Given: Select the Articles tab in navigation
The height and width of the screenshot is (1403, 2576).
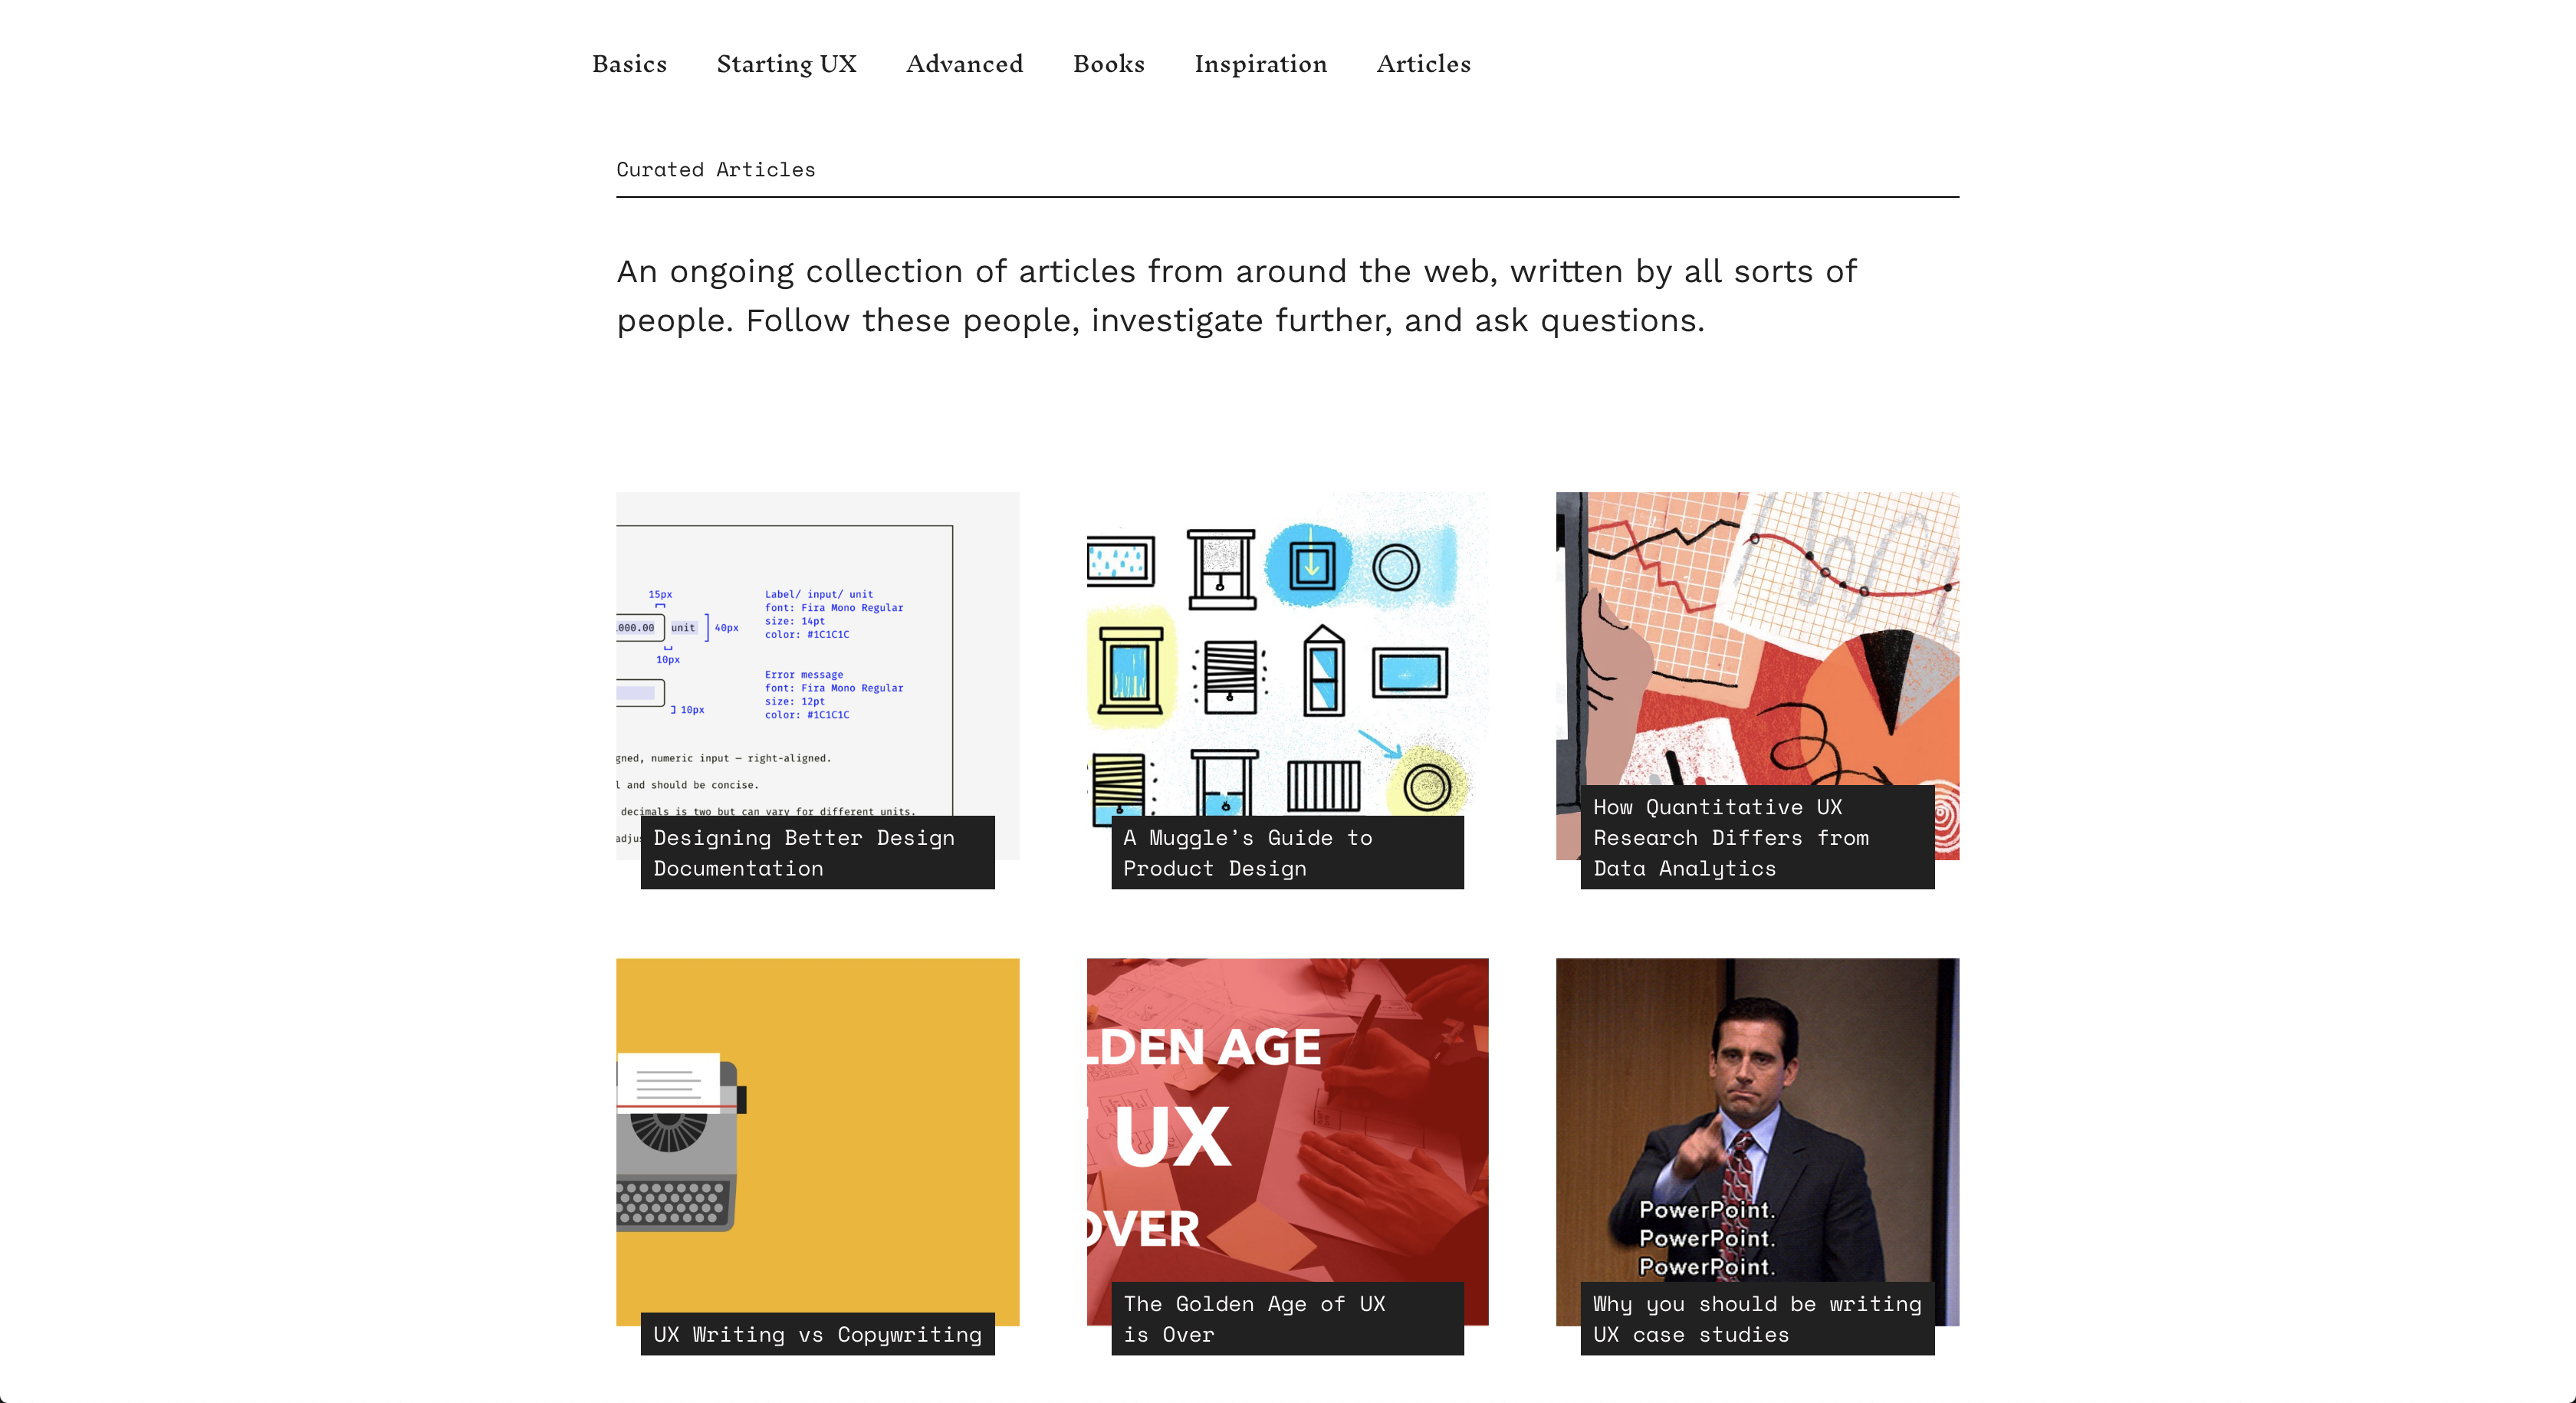Looking at the screenshot, I should pos(1423,64).
